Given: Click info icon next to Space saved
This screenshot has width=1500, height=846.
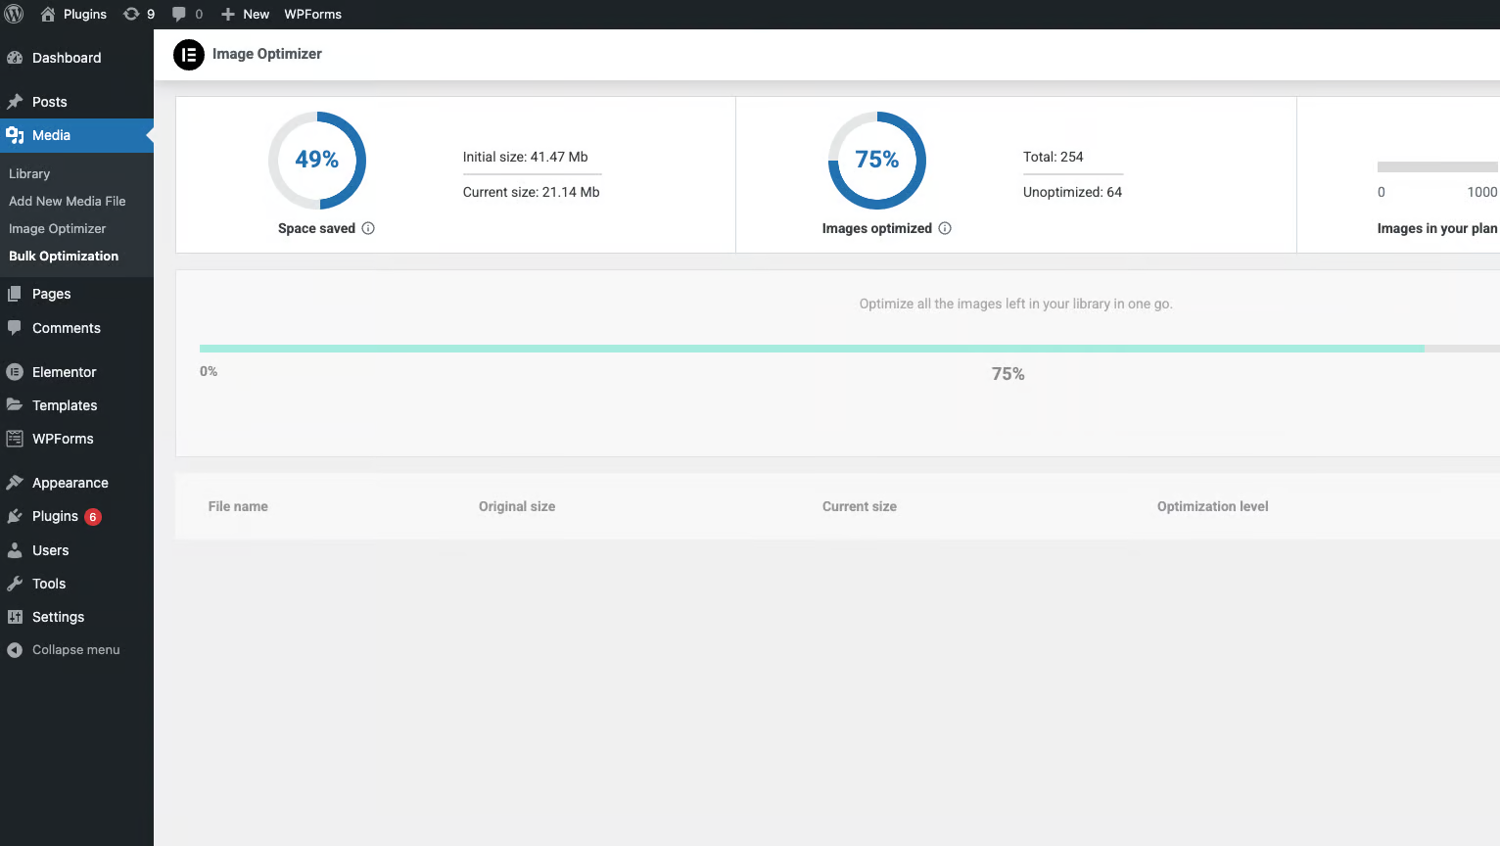Looking at the screenshot, I should (x=368, y=228).
